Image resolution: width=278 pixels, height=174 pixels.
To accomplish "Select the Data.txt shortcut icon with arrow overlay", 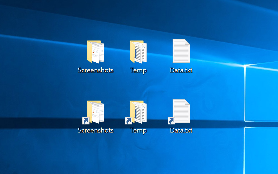I will [179, 112].
